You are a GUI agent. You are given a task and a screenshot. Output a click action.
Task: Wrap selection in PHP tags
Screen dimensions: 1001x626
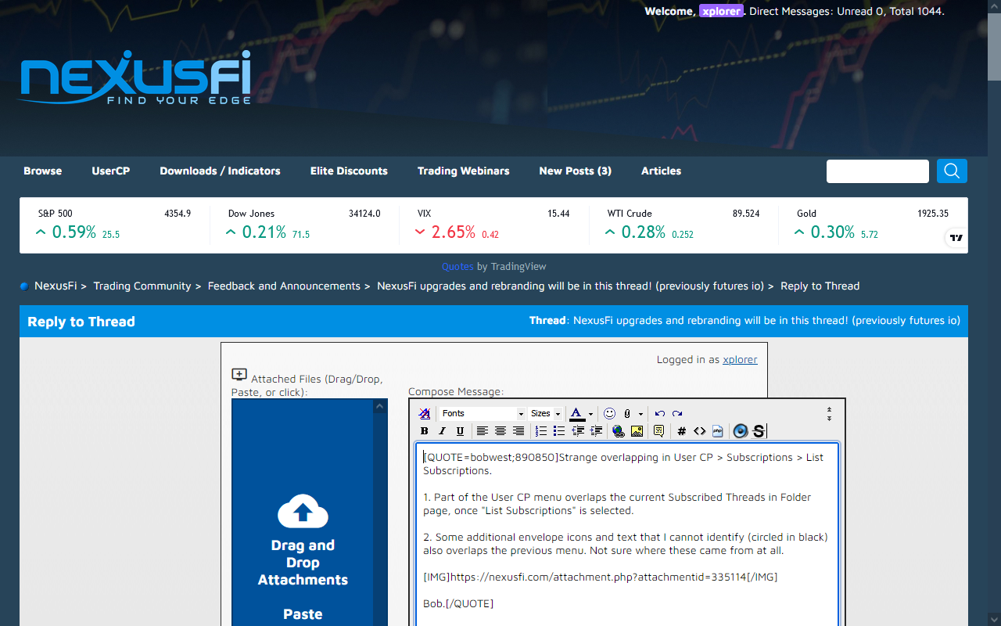718,431
